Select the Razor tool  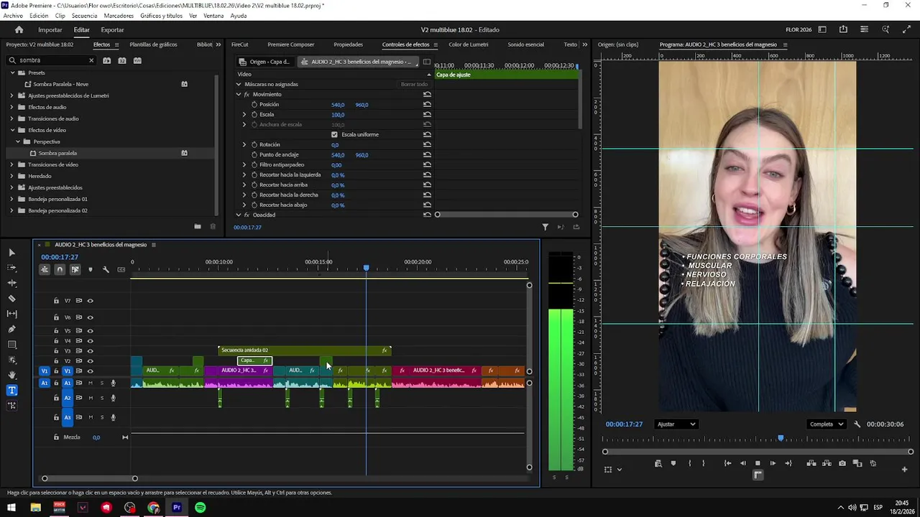11,298
